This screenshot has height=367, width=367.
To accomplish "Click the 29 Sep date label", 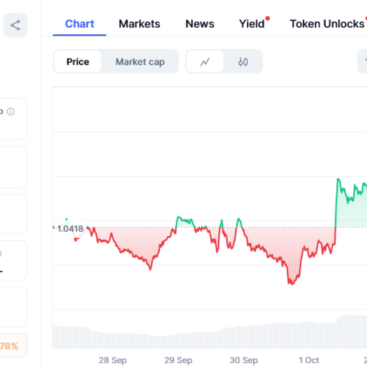I will click(x=178, y=360).
